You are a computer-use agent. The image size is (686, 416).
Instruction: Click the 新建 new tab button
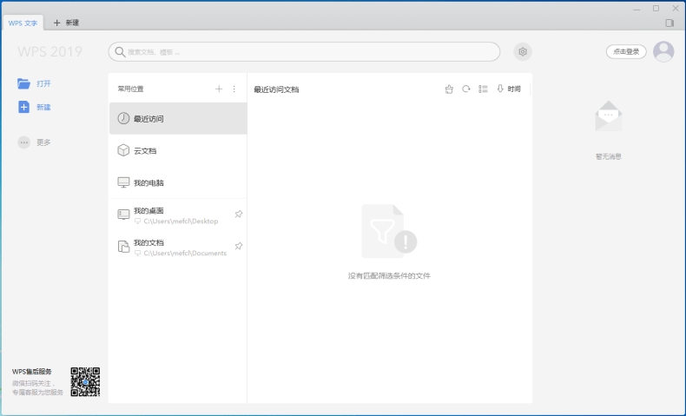tap(66, 23)
